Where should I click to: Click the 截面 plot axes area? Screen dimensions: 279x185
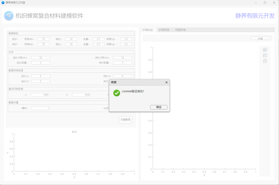(74, 152)
